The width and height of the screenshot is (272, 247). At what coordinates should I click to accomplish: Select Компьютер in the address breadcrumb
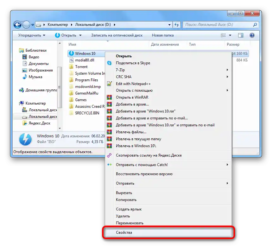coord(58,25)
